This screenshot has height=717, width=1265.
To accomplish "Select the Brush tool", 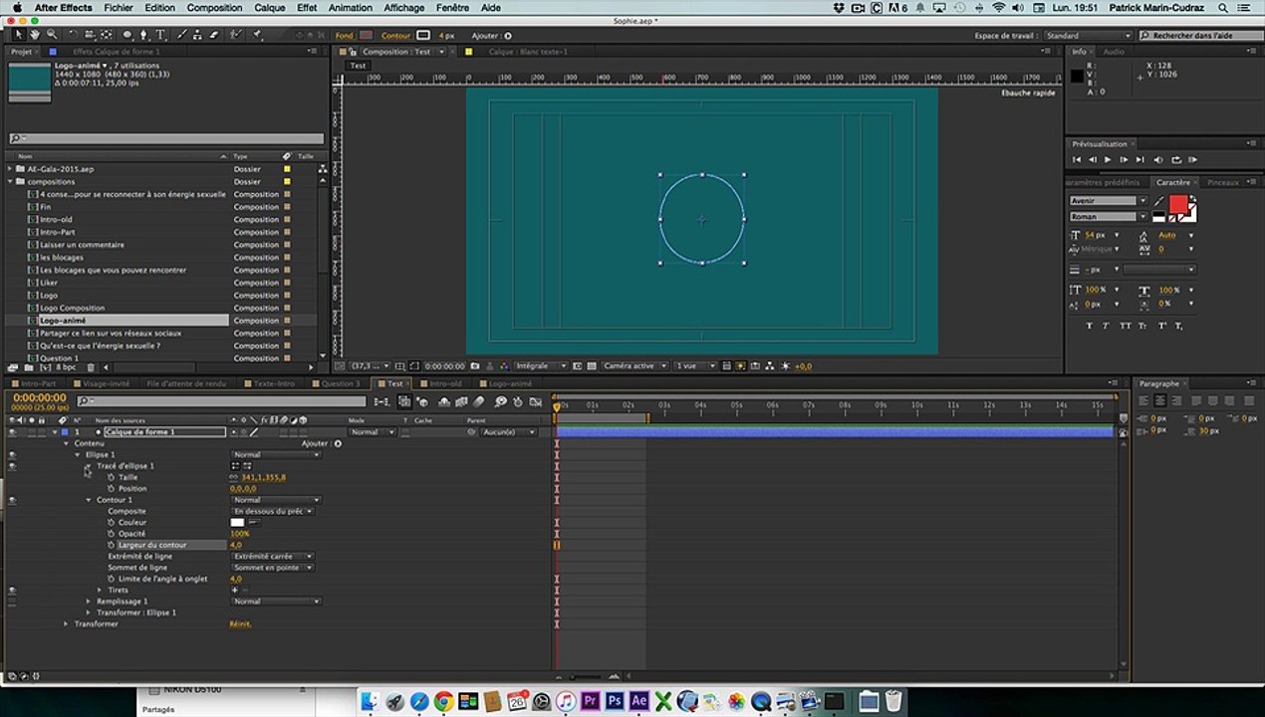I will click(181, 35).
